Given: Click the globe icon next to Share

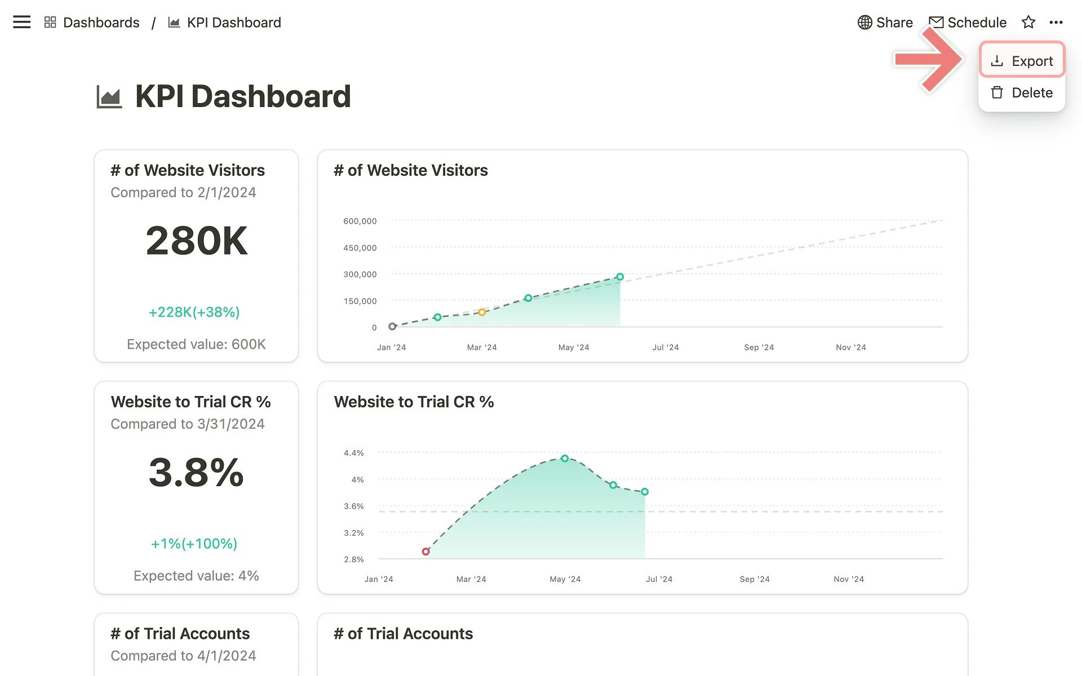Looking at the screenshot, I should tap(865, 23).
